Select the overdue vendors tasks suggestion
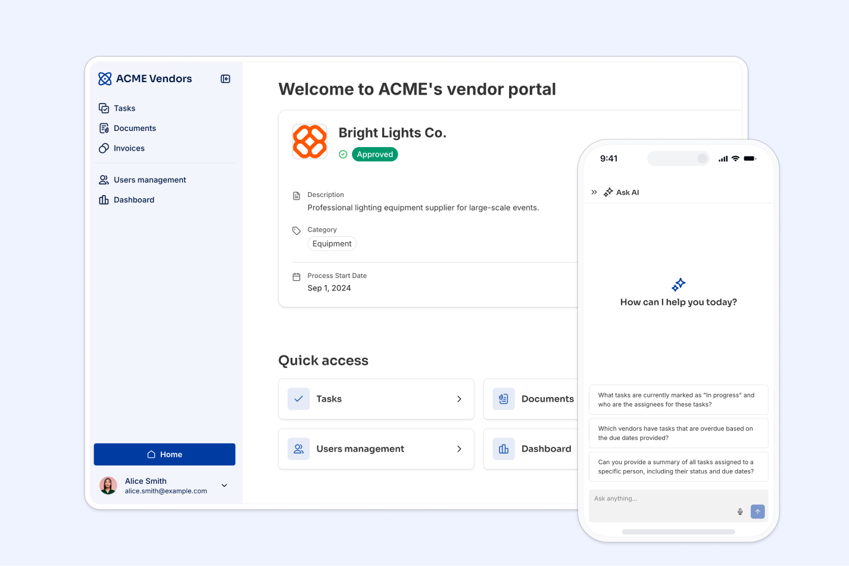849x566 pixels. 679,433
